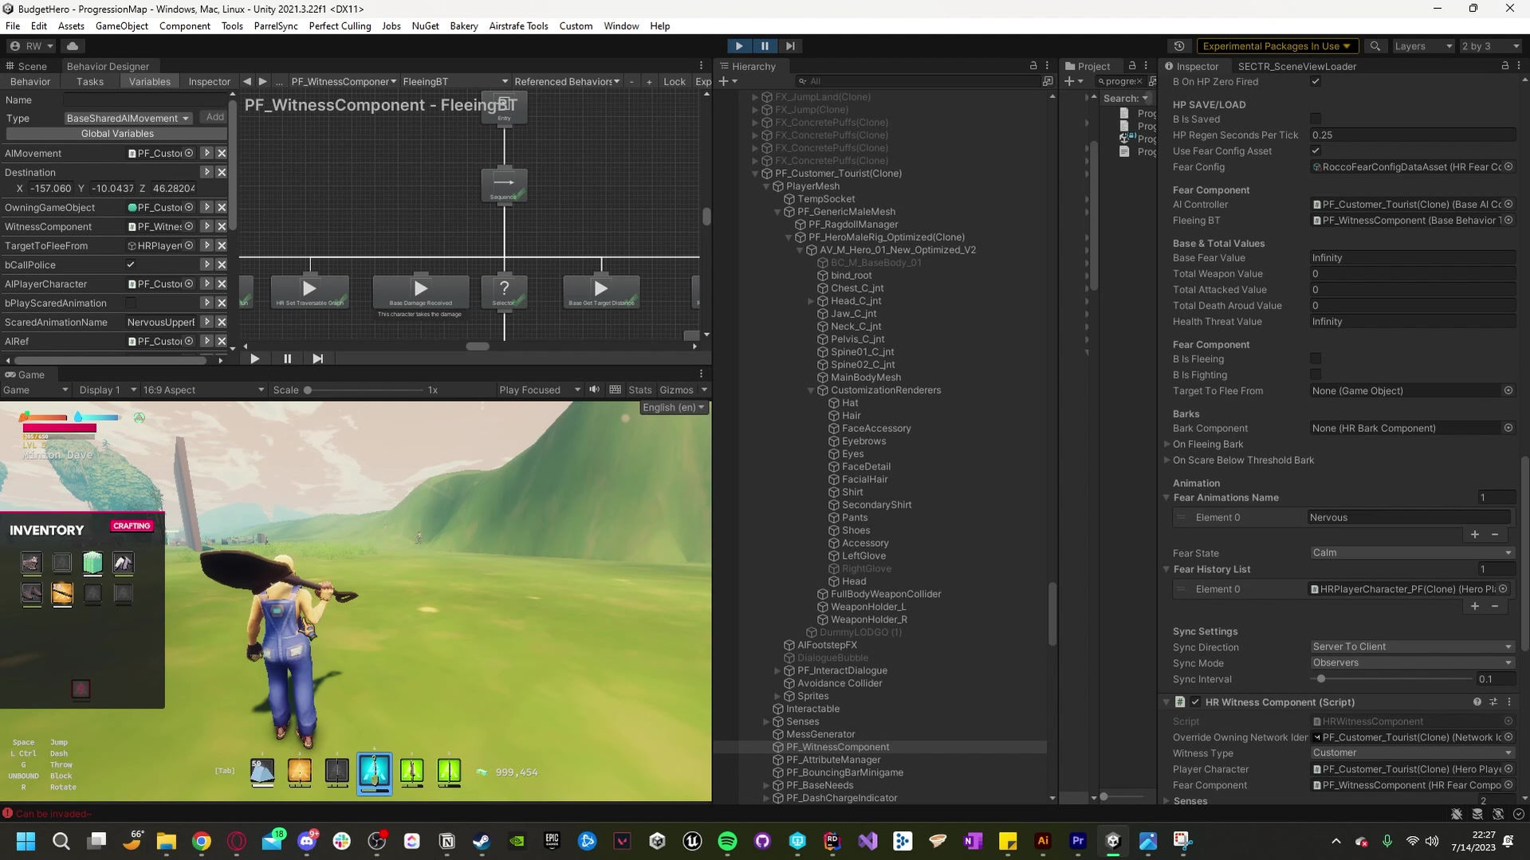Open the GameObject menu

[121, 26]
